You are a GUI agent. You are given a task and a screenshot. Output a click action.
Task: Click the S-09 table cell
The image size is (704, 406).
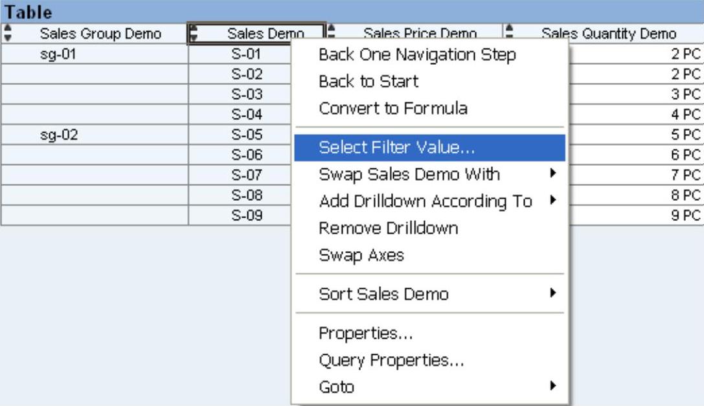point(246,216)
